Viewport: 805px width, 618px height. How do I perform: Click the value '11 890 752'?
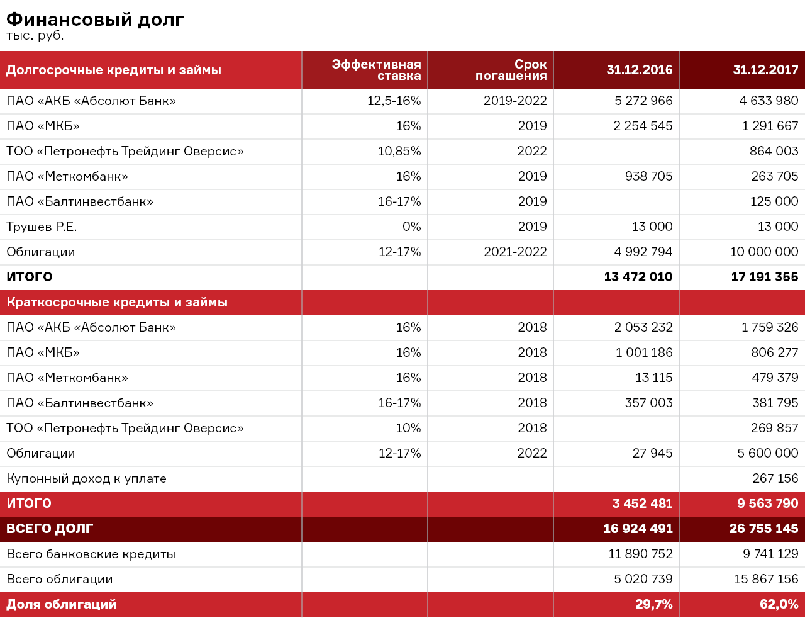click(x=641, y=554)
